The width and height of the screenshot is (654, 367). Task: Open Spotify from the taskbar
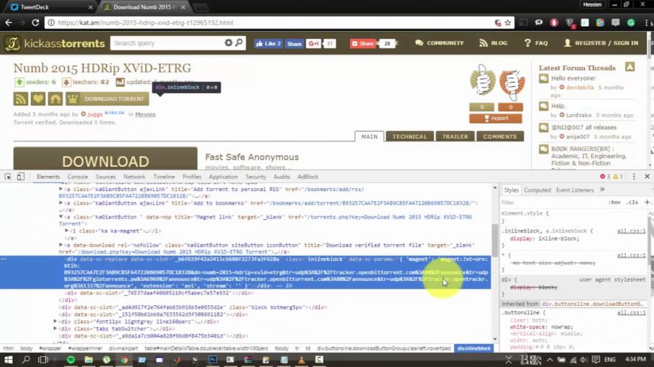pos(71,360)
